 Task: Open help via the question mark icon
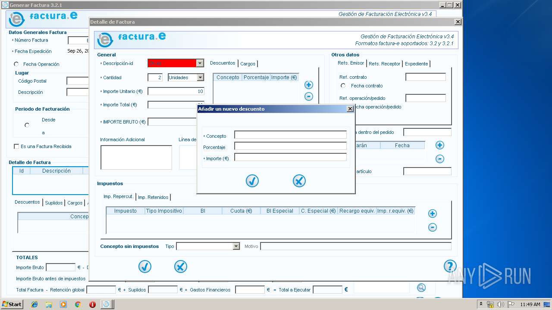450,266
